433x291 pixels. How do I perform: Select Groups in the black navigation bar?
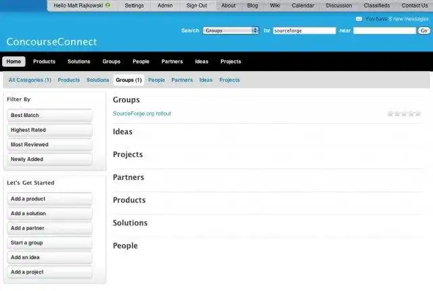(x=111, y=62)
